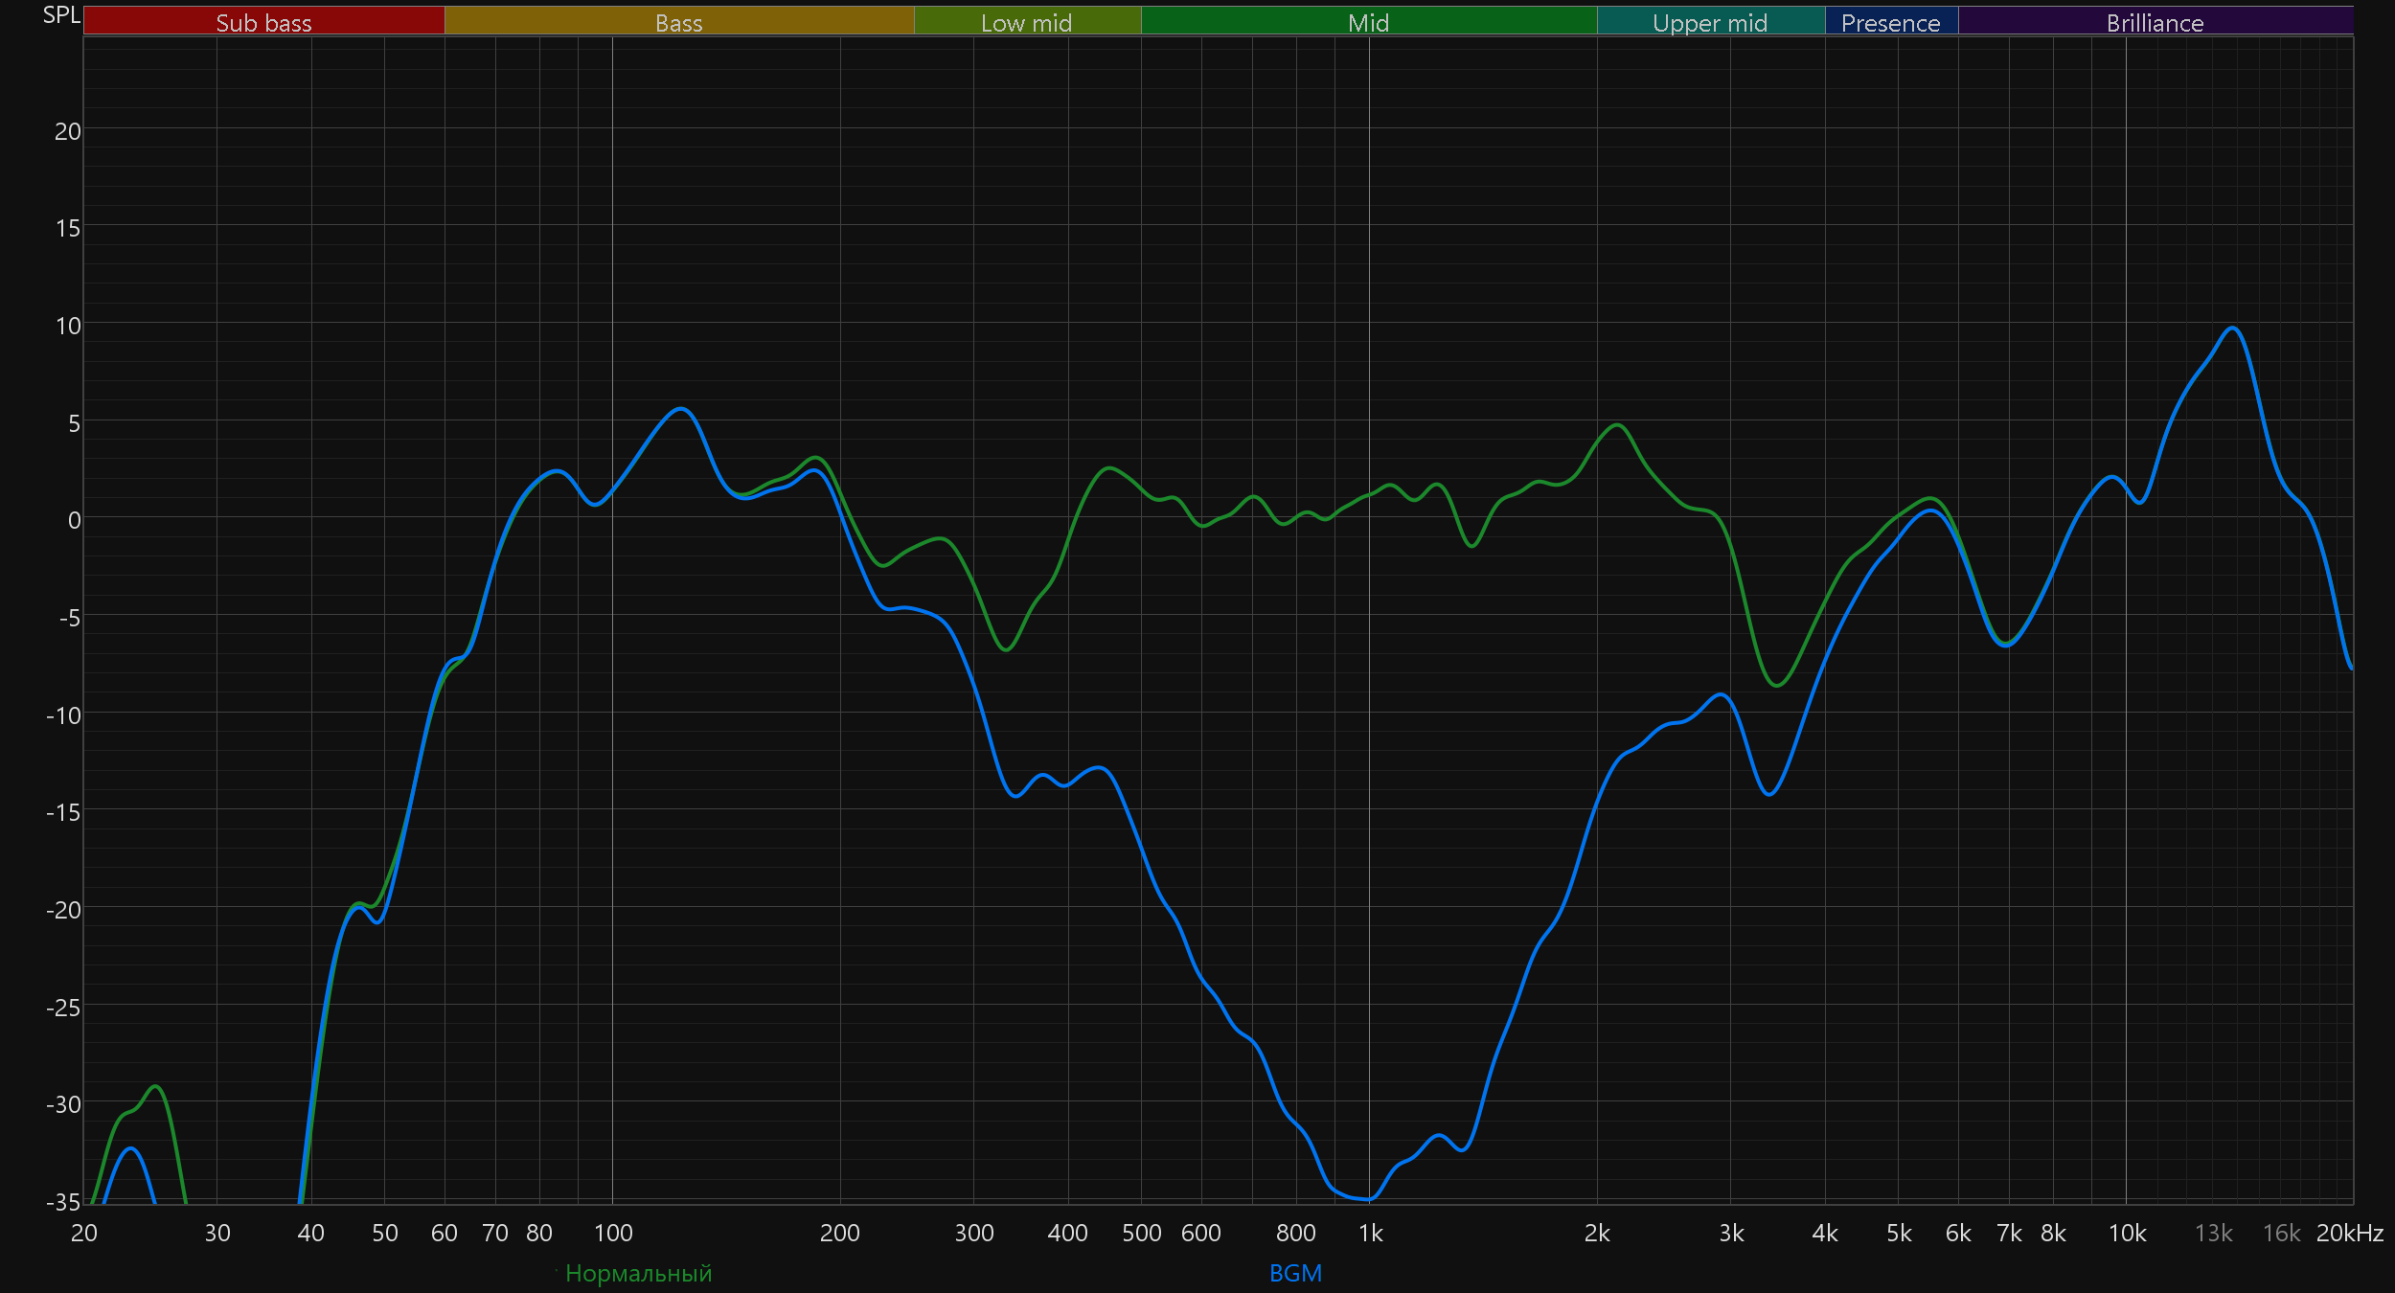Click the -35 dB level label
2395x1293 pixels.
point(63,1201)
